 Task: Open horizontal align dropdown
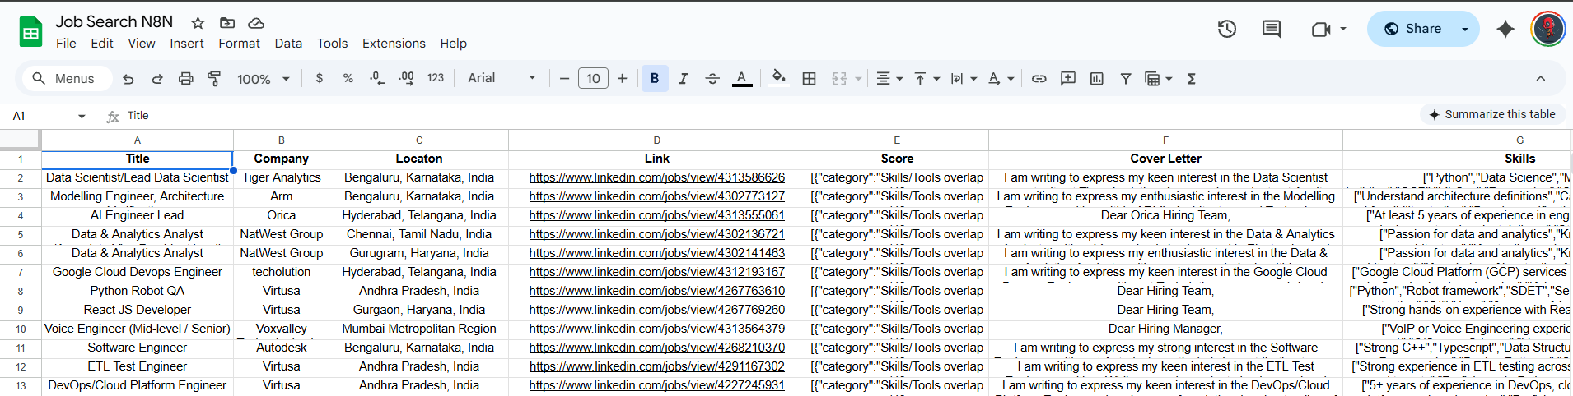click(x=889, y=79)
